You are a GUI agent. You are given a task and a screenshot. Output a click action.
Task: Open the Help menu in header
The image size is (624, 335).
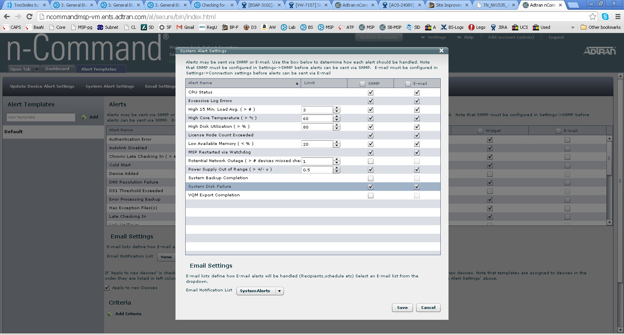tap(465, 37)
